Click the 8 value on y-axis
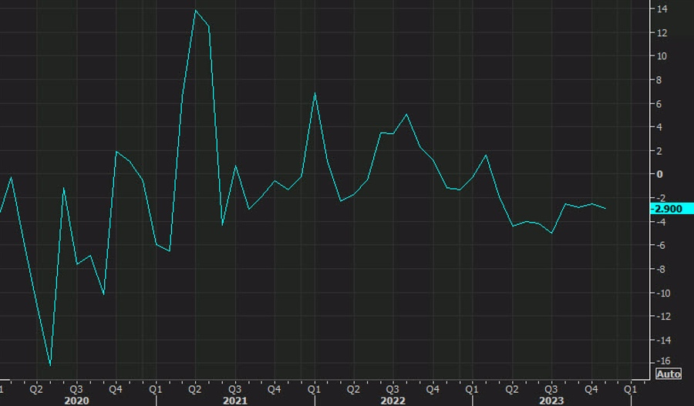 659,80
